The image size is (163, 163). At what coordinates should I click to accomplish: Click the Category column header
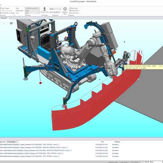(x=117, y=142)
